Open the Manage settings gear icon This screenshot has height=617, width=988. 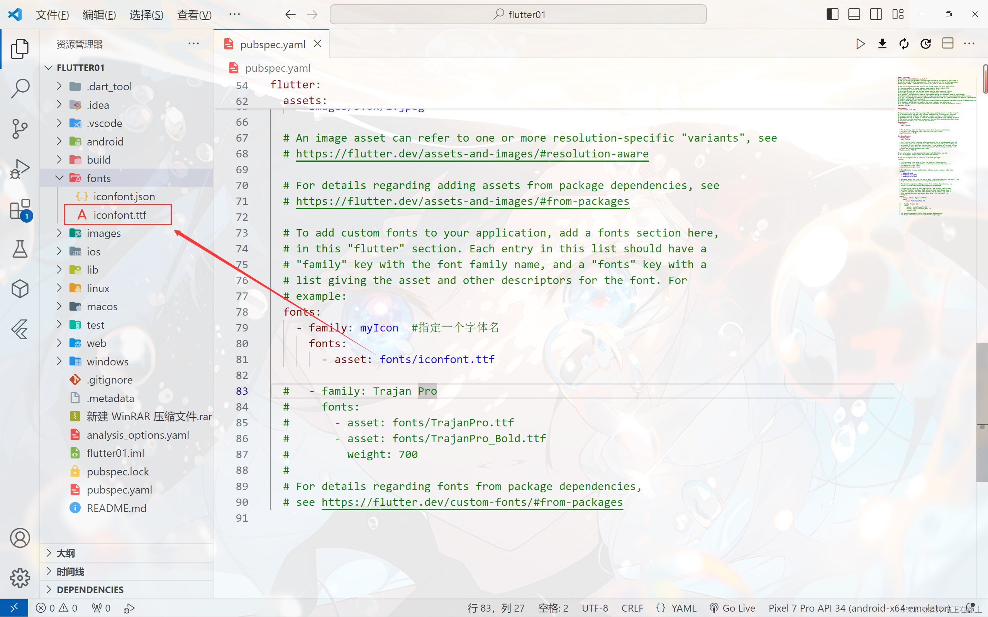tap(20, 578)
